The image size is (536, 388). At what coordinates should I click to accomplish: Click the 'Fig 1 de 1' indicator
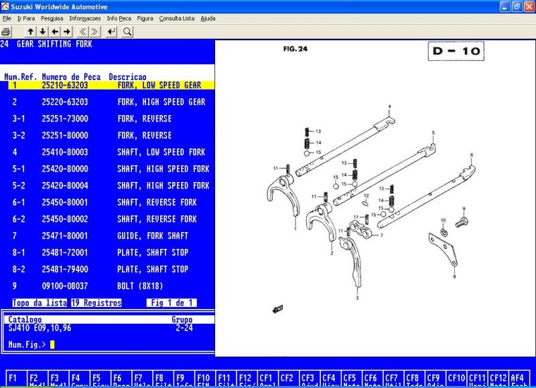pyautogui.click(x=172, y=303)
